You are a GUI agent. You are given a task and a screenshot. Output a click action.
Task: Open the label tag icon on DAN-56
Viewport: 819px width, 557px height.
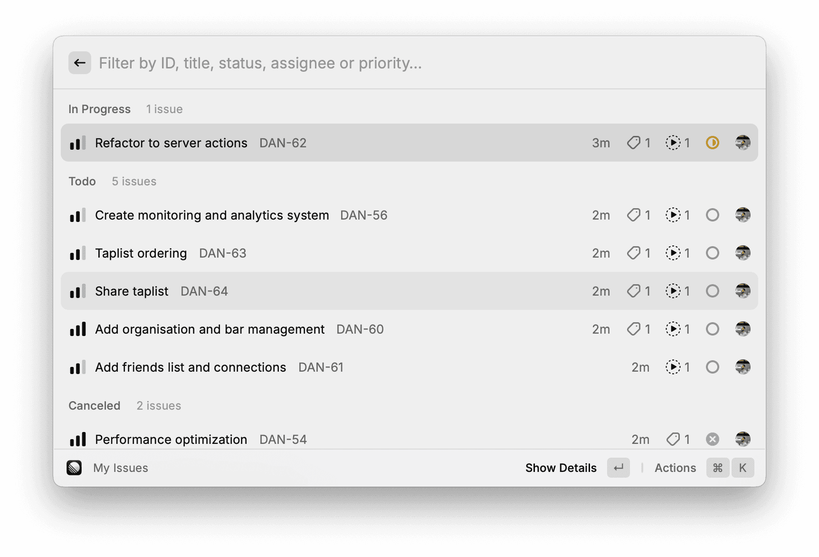tap(634, 215)
